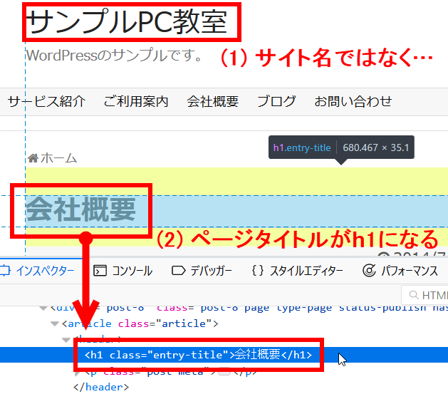Open the サンプルPC教室 site title link
The image size is (448, 394).
(127, 22)
